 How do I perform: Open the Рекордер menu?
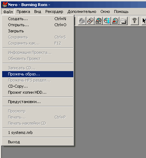tap(54, 11)
